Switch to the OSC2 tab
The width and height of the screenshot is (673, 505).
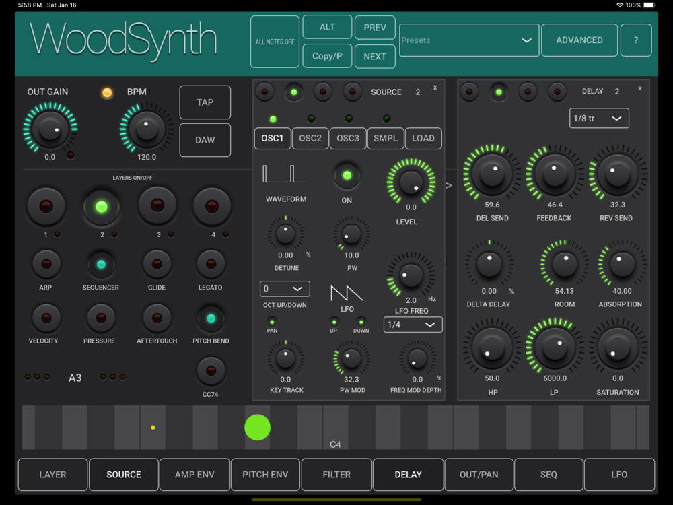(310, 138)
